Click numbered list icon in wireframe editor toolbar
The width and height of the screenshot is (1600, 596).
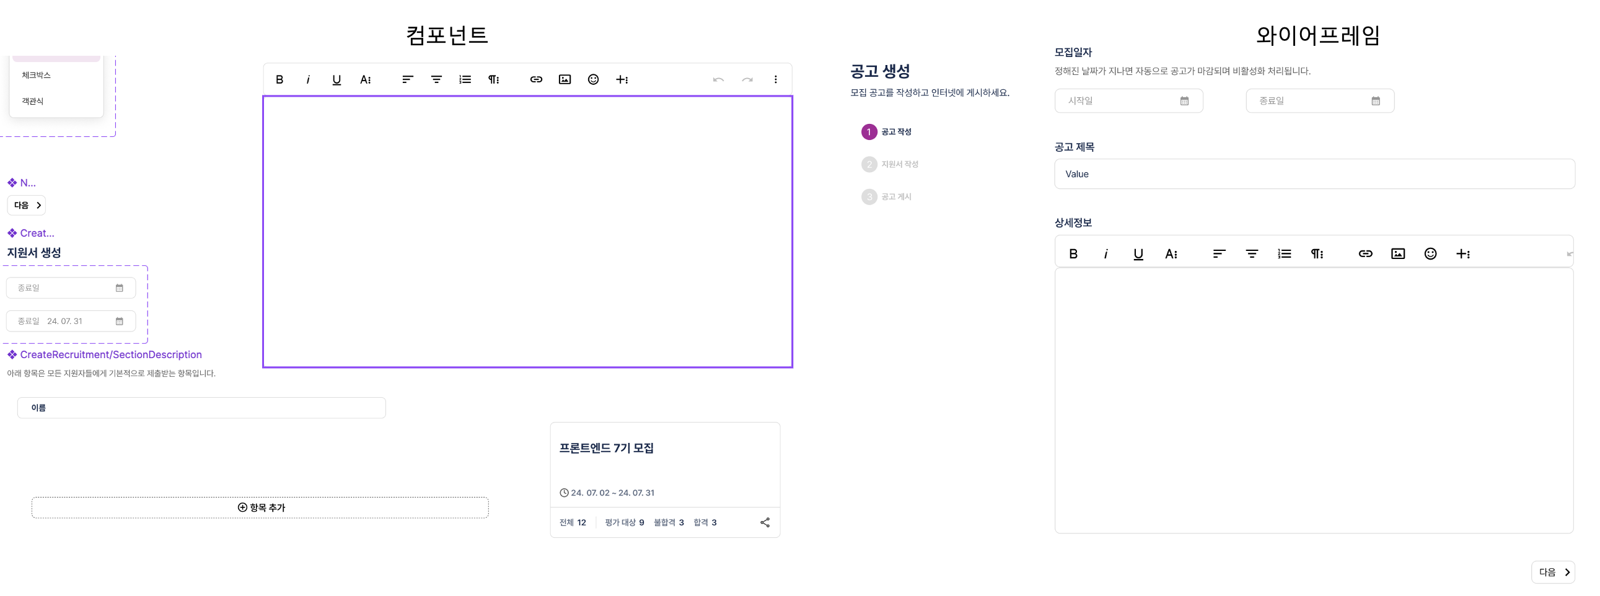click(x=1284, y=253)
